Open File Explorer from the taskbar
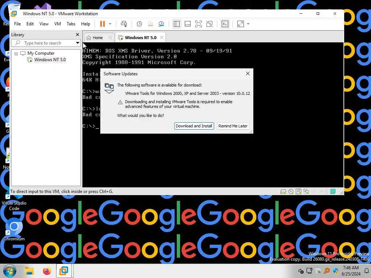371x278 pixels. pos(30,271)
